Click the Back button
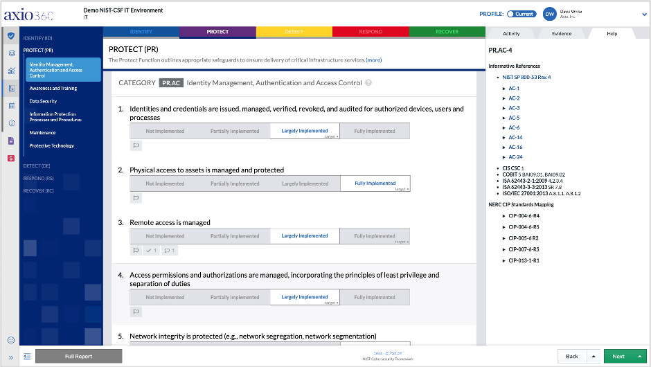The height and width of the screenshot is (367, 651). (571, 356)
